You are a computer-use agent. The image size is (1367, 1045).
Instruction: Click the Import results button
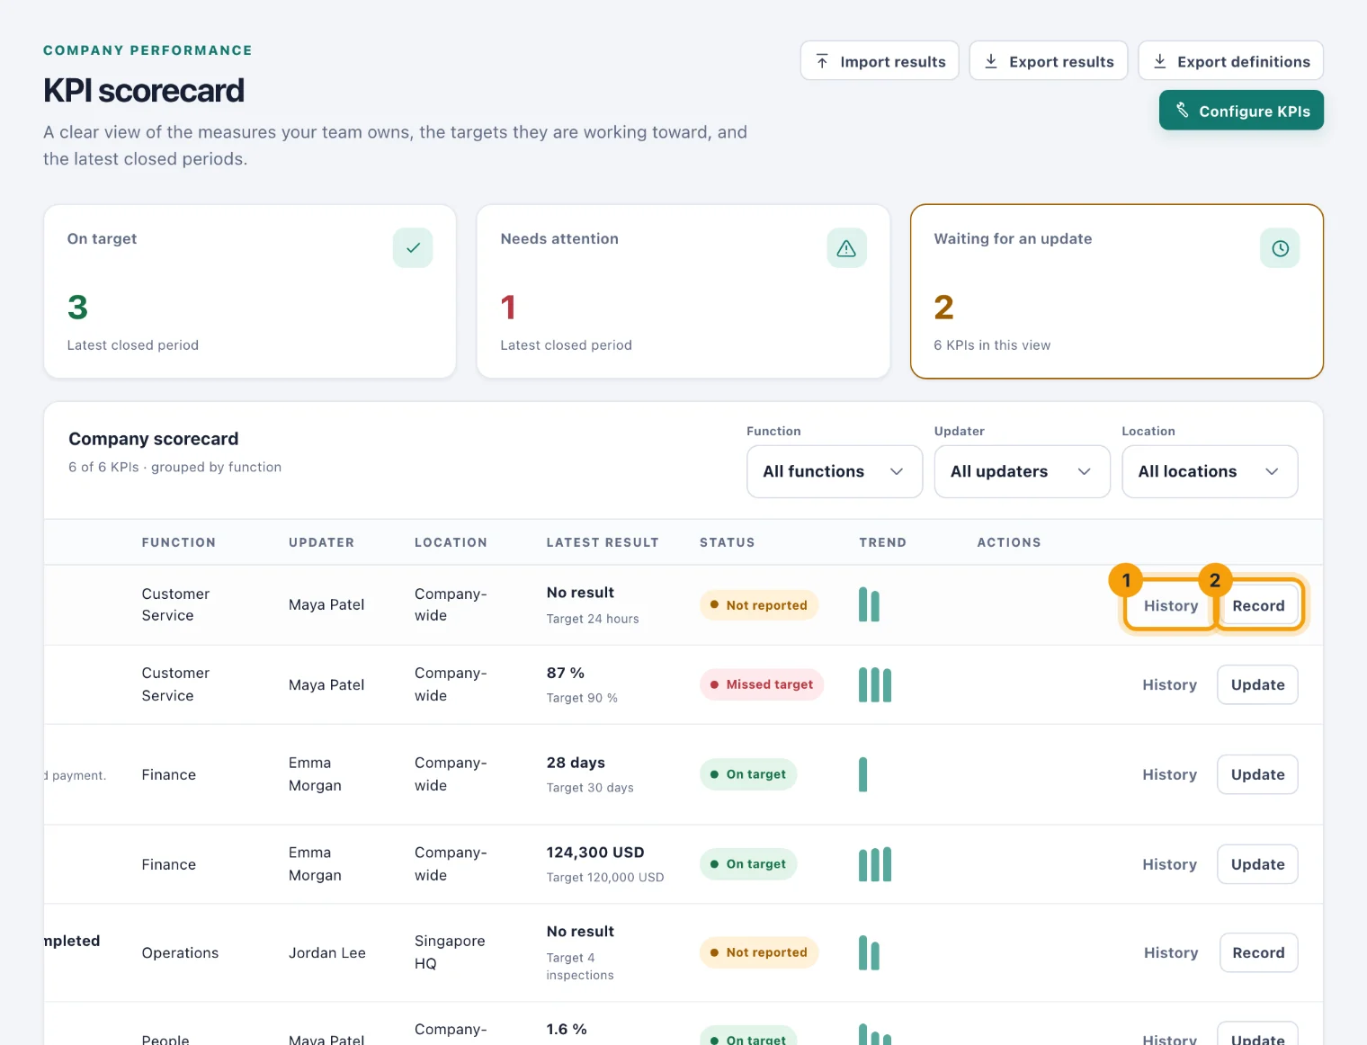click(880, 61)
